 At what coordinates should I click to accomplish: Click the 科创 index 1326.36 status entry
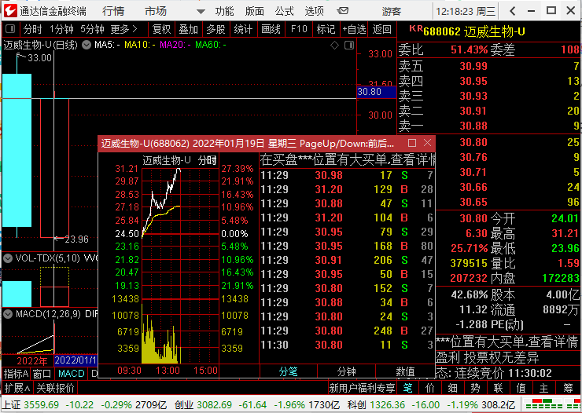(431, 405)
